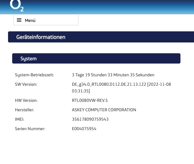194x164 pixels.
Task: Select ASKEY COMPUTER CORPORATION text
Action: click(104, 110)
